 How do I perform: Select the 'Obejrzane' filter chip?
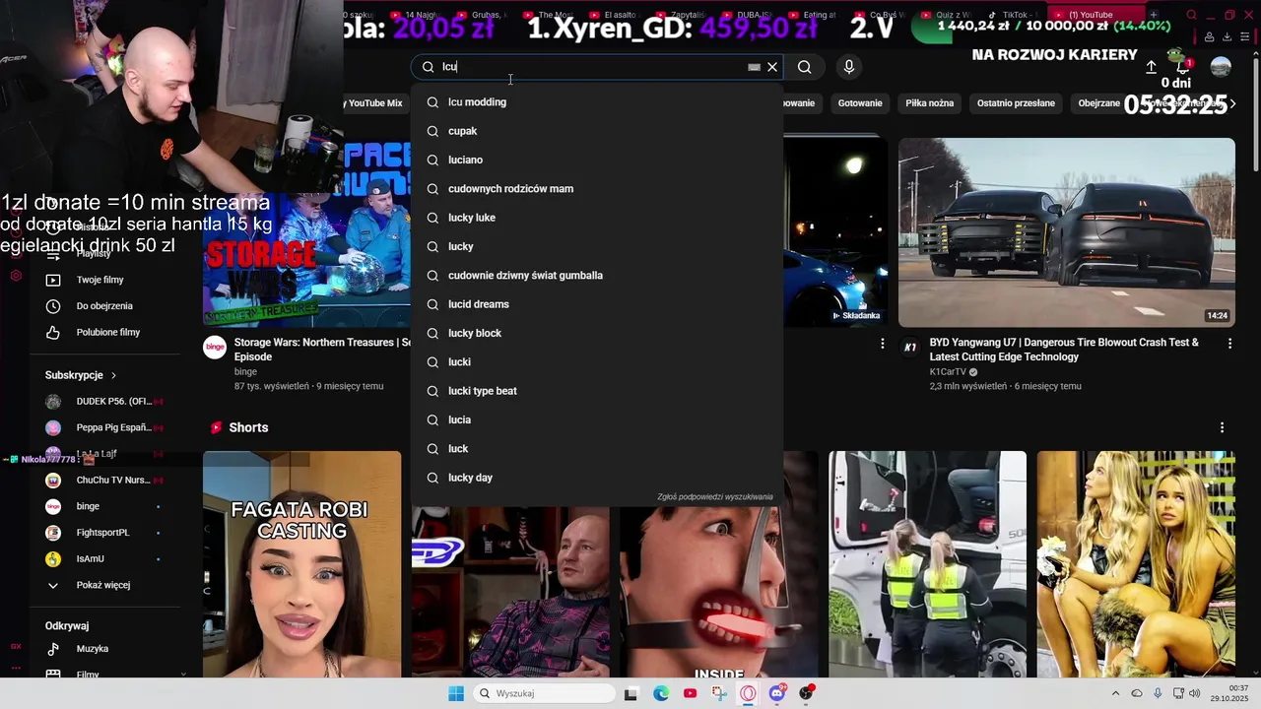click(x=1098, y=103)
